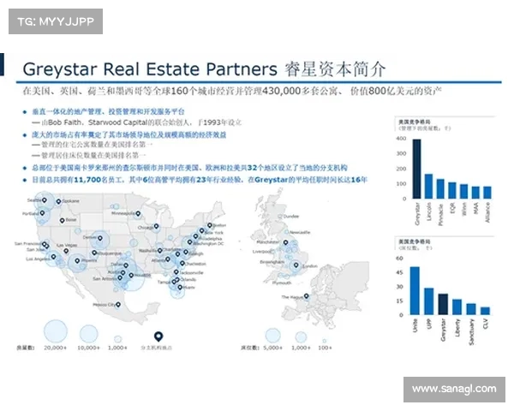Click the www.sanagl.com watermark link
The height and width of the screenshot is (411, 514).
[x=453, y=390]
